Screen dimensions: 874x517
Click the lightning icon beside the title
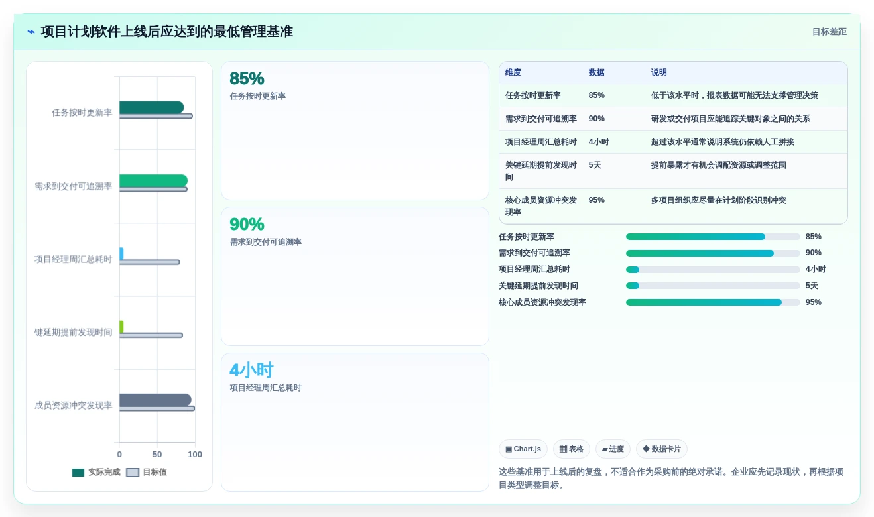[x=31, y=32]
